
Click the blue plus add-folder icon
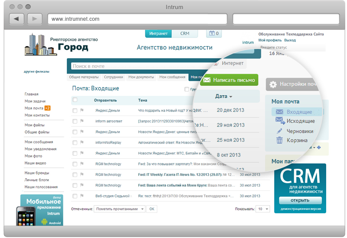pyautogui.click(x=319, y=147)
